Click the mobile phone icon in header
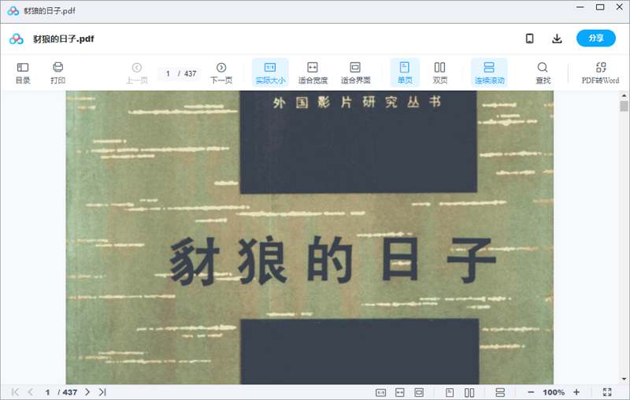 click(530, 39)
